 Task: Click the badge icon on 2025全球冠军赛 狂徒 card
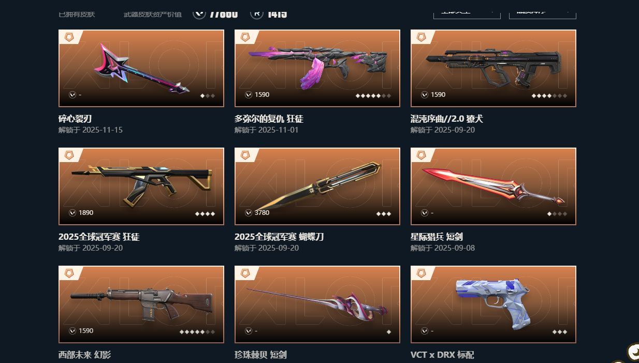coord(69,155)
